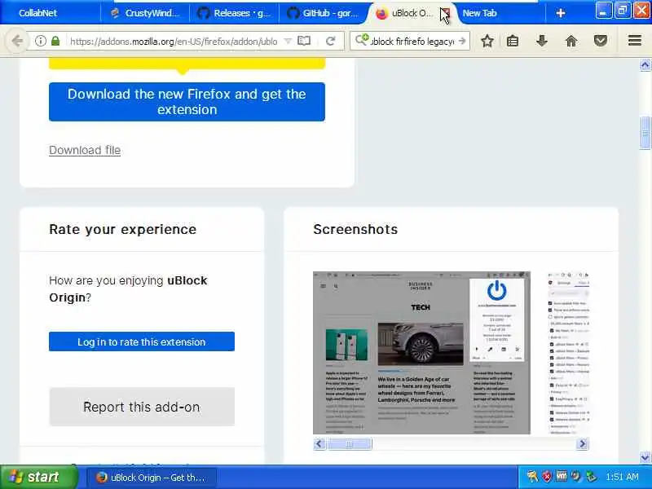The width and height of the screenshot is (652, 489).
Task: Switch to the Releases GitHub tab
Action: [235, 13]
